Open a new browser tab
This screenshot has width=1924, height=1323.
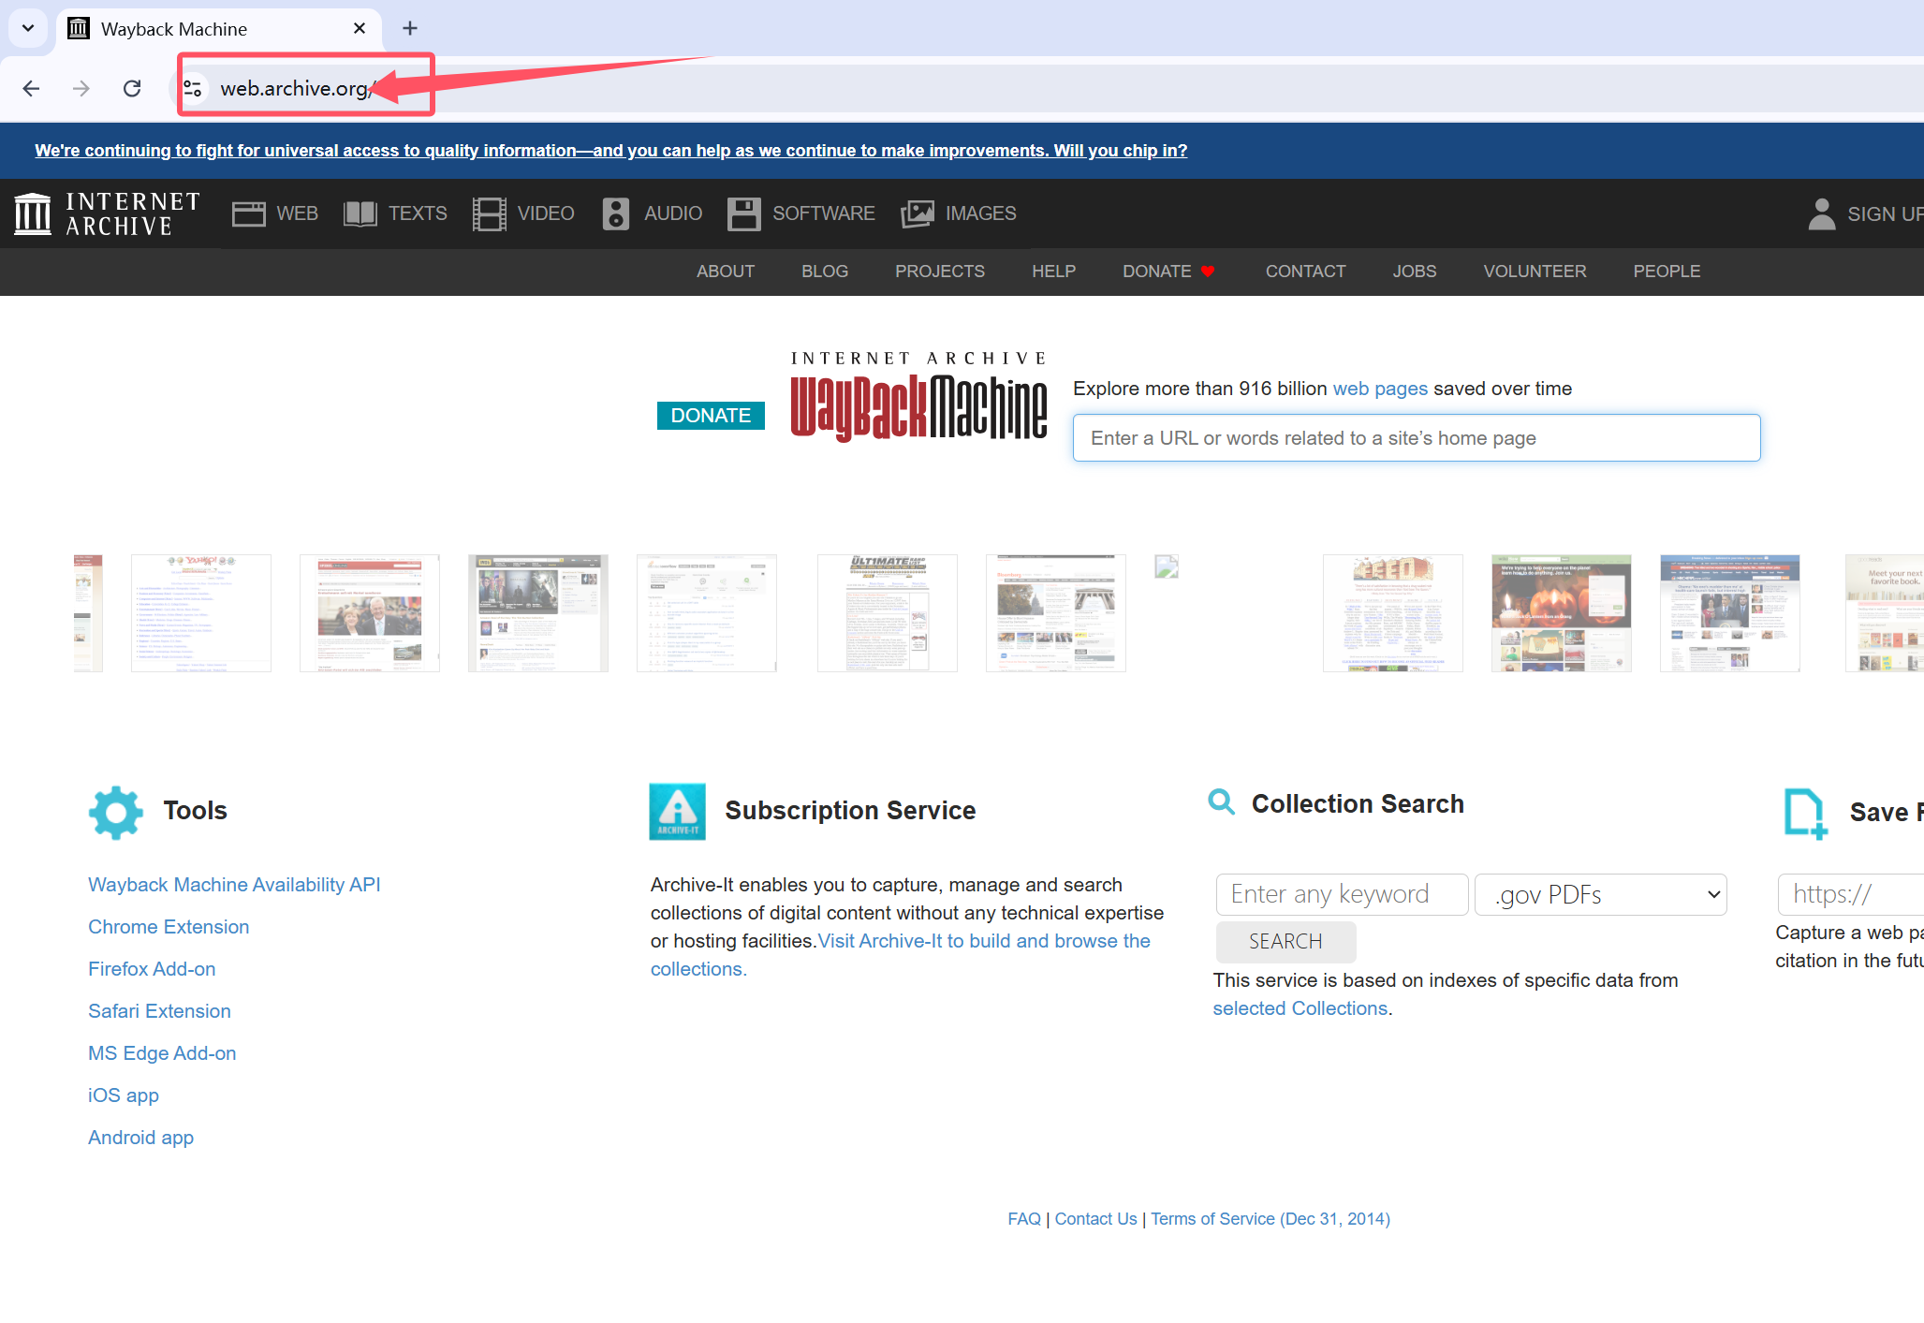[x=410, y=28]
